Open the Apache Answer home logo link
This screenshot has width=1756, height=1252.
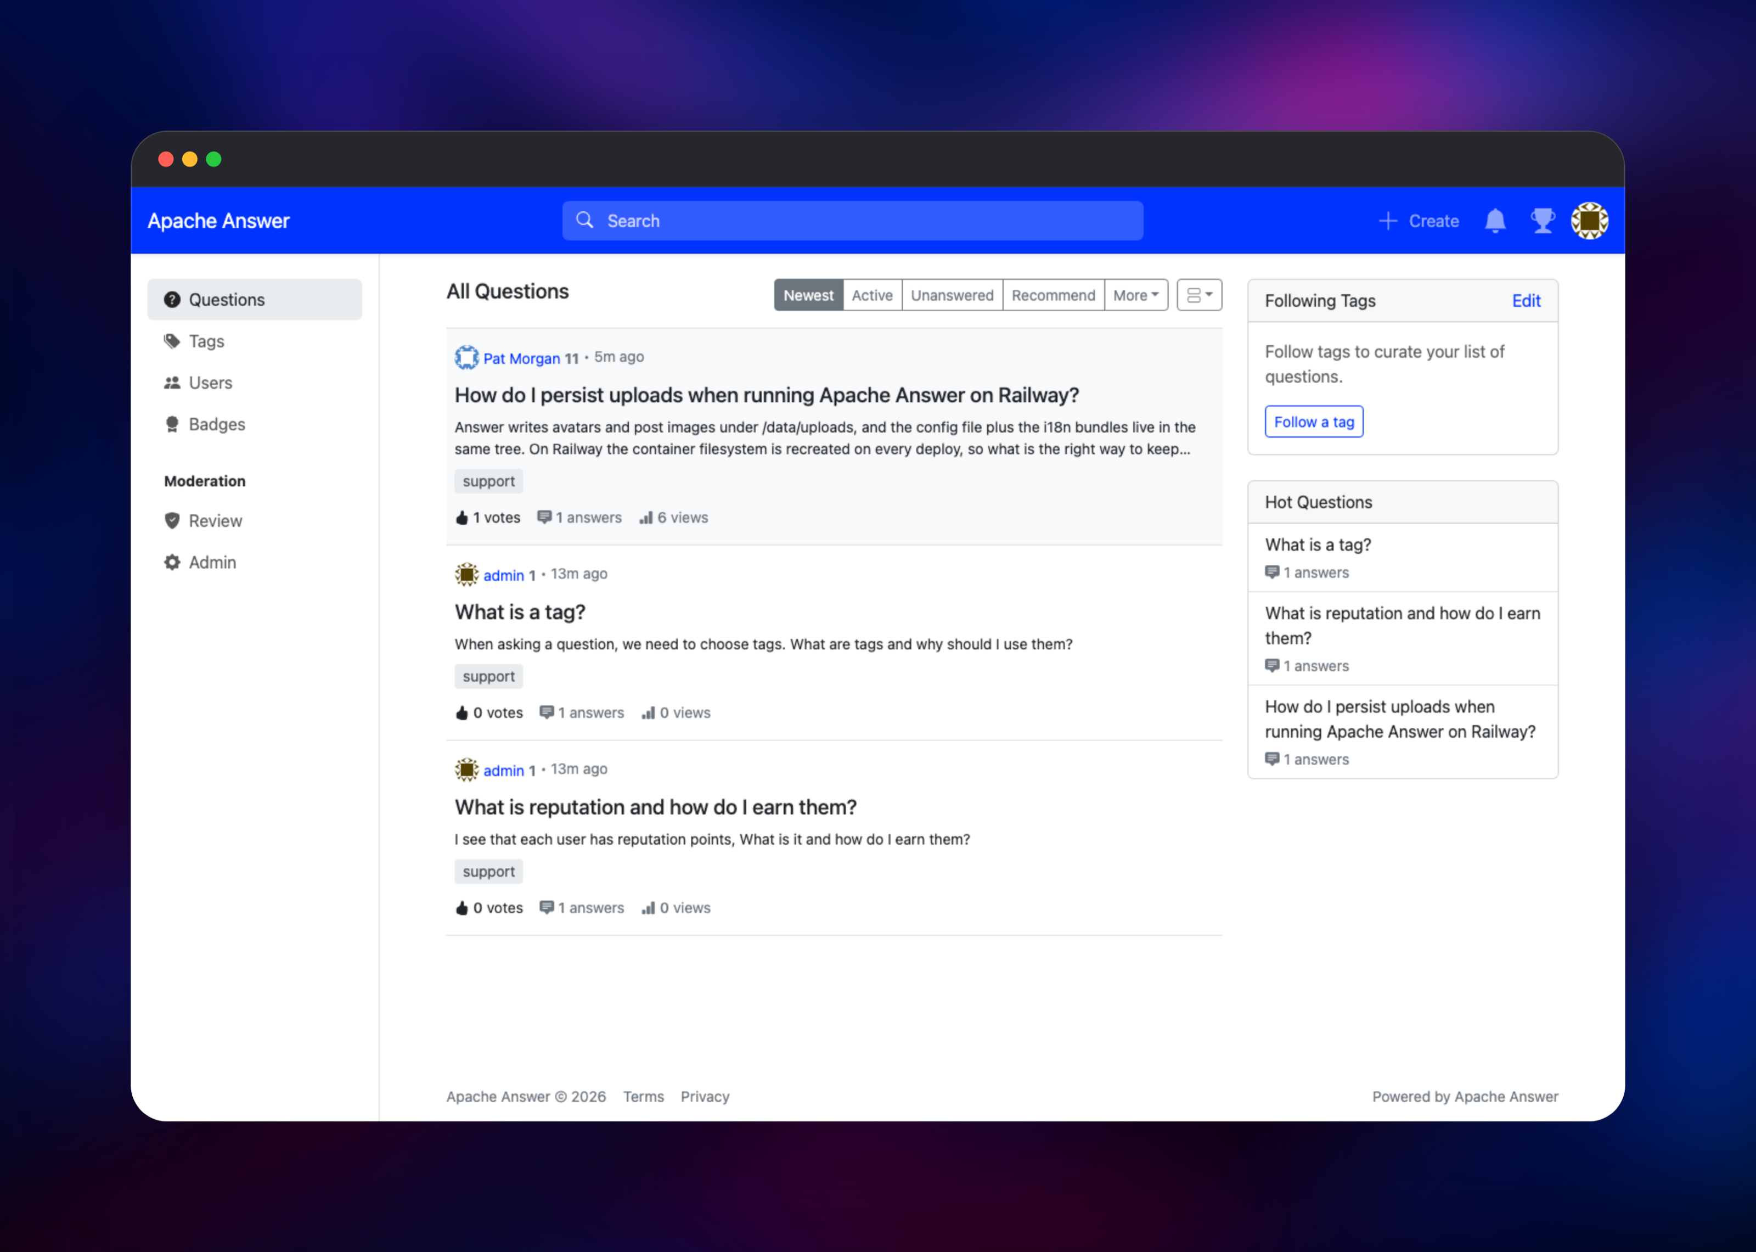218,221
